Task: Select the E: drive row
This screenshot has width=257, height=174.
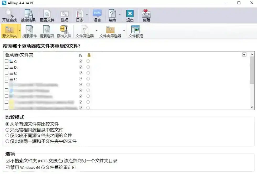Action: click(16, 73)
